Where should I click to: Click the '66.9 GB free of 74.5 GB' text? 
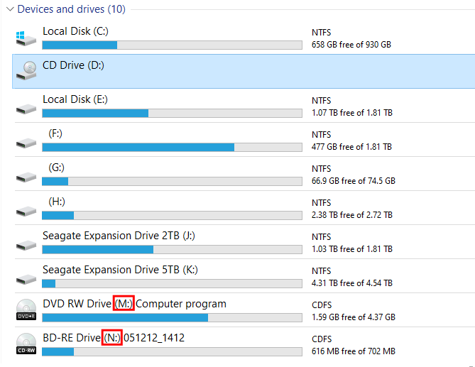353,180
